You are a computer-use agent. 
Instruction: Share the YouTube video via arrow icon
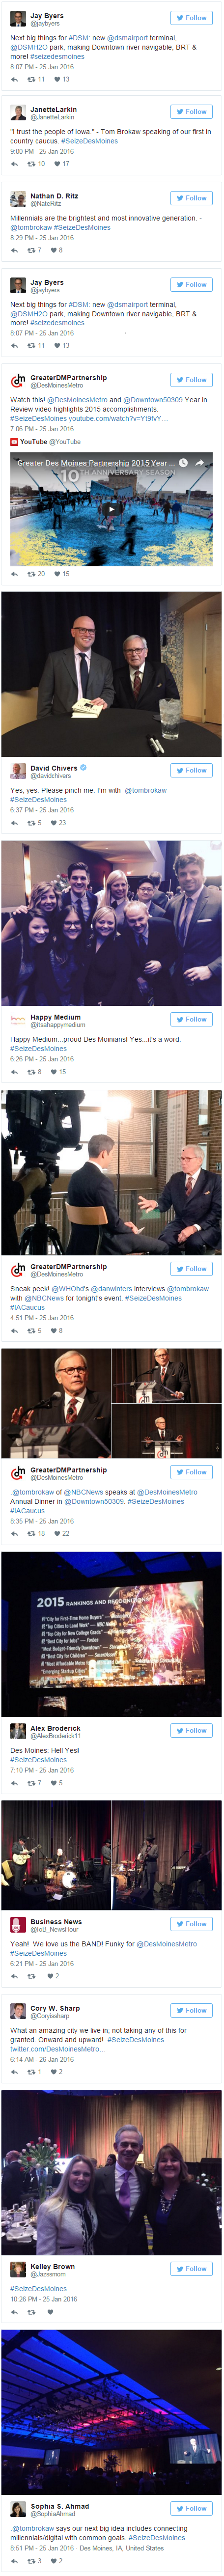pos(200,463)
